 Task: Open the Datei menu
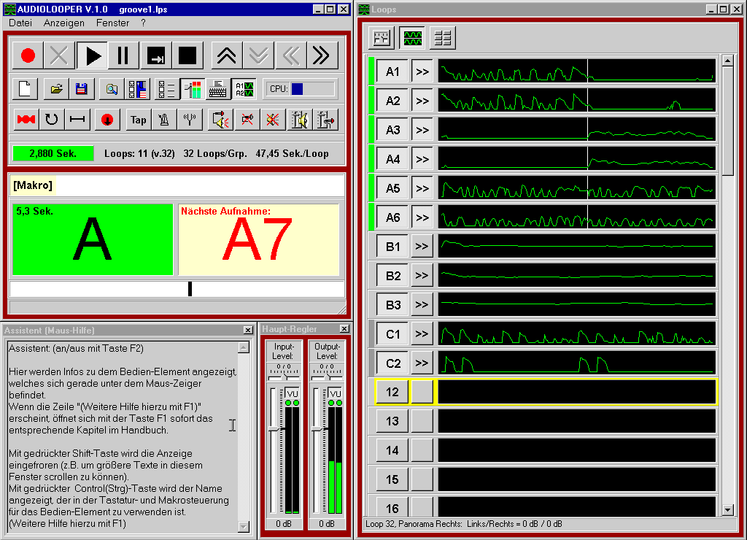(x=20, y=23)
